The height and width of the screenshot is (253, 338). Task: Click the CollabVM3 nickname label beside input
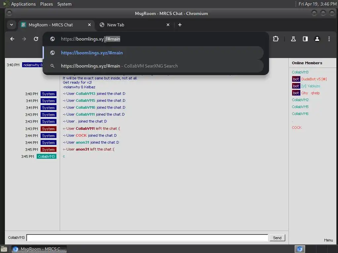pos(17,238)
